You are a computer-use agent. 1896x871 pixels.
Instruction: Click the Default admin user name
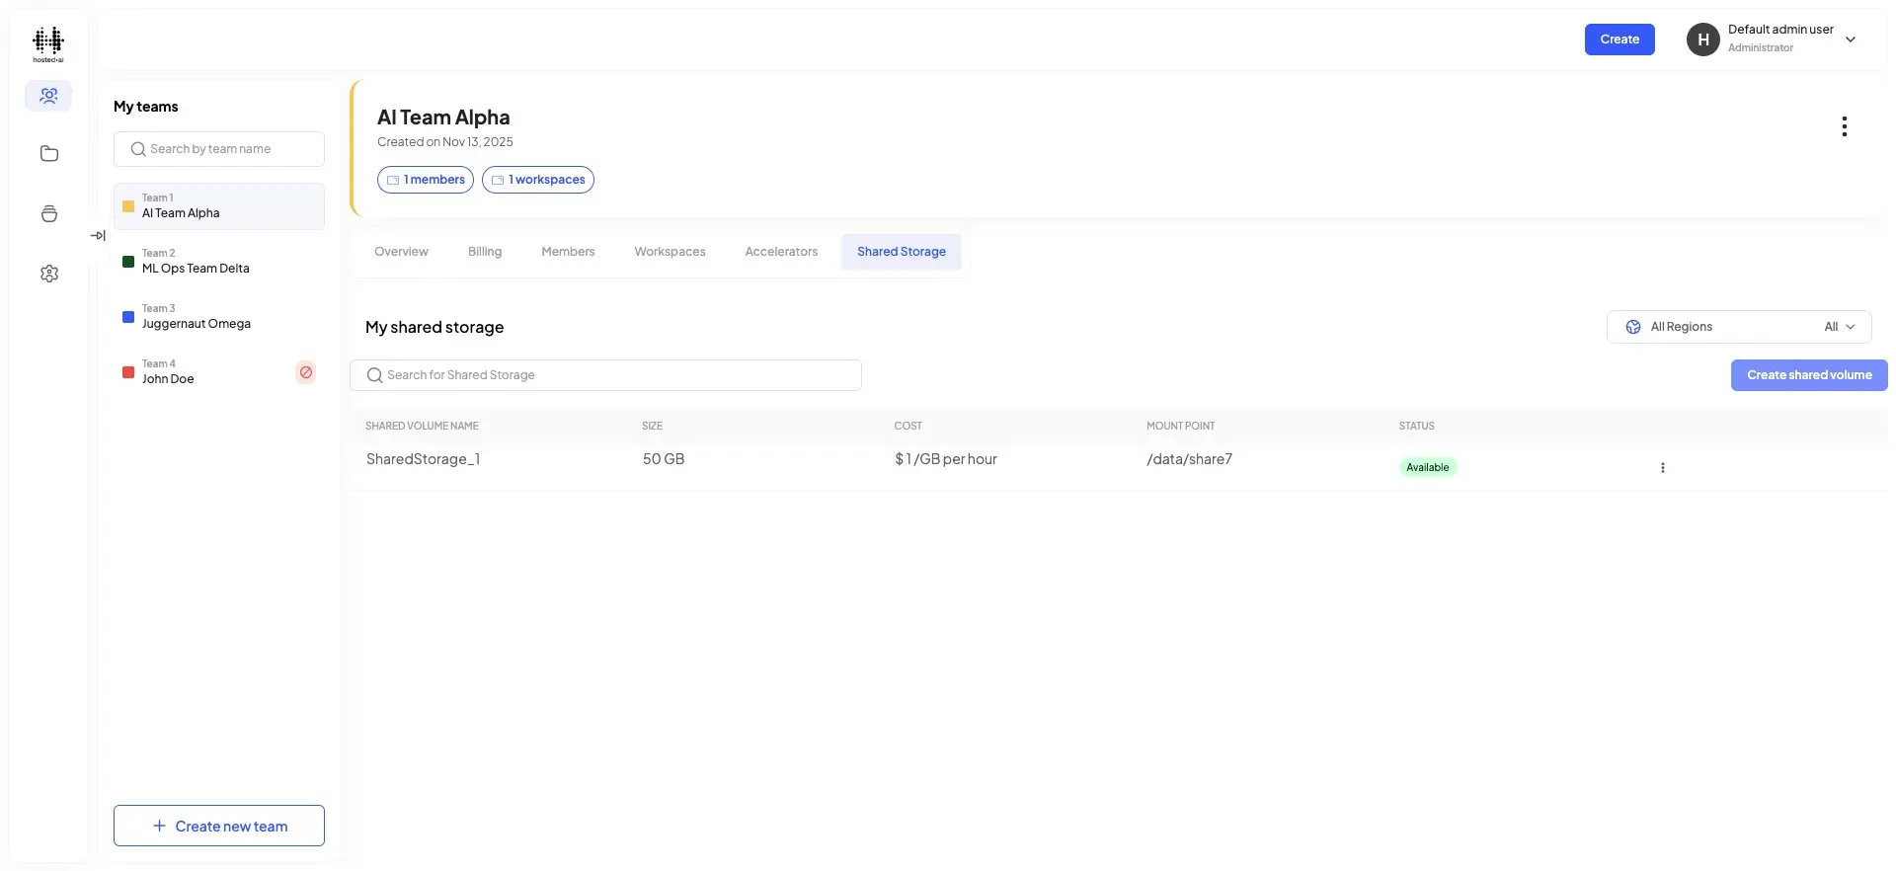[1780, 30]
